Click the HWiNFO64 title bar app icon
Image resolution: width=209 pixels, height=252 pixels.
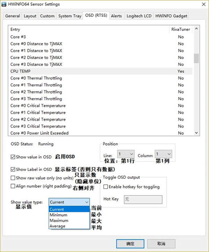tap(5, 4)
